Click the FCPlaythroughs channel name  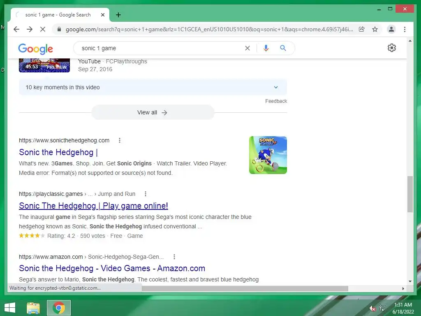pos(127,61)
